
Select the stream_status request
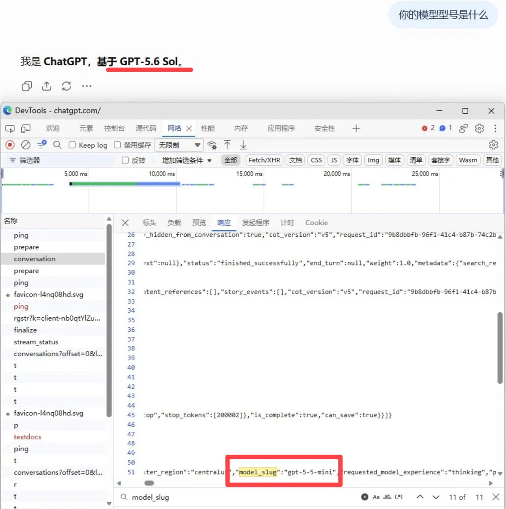tap(53, 342)
